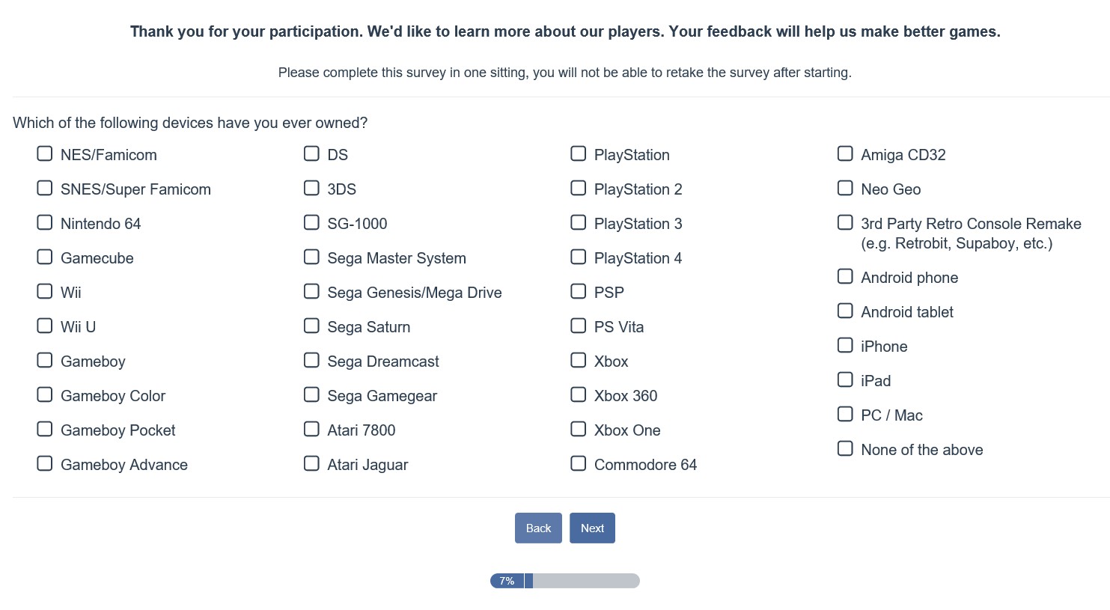Select the PC / Mac option
This screenshot has width=1110, height=610.
(x=845, y=415)
